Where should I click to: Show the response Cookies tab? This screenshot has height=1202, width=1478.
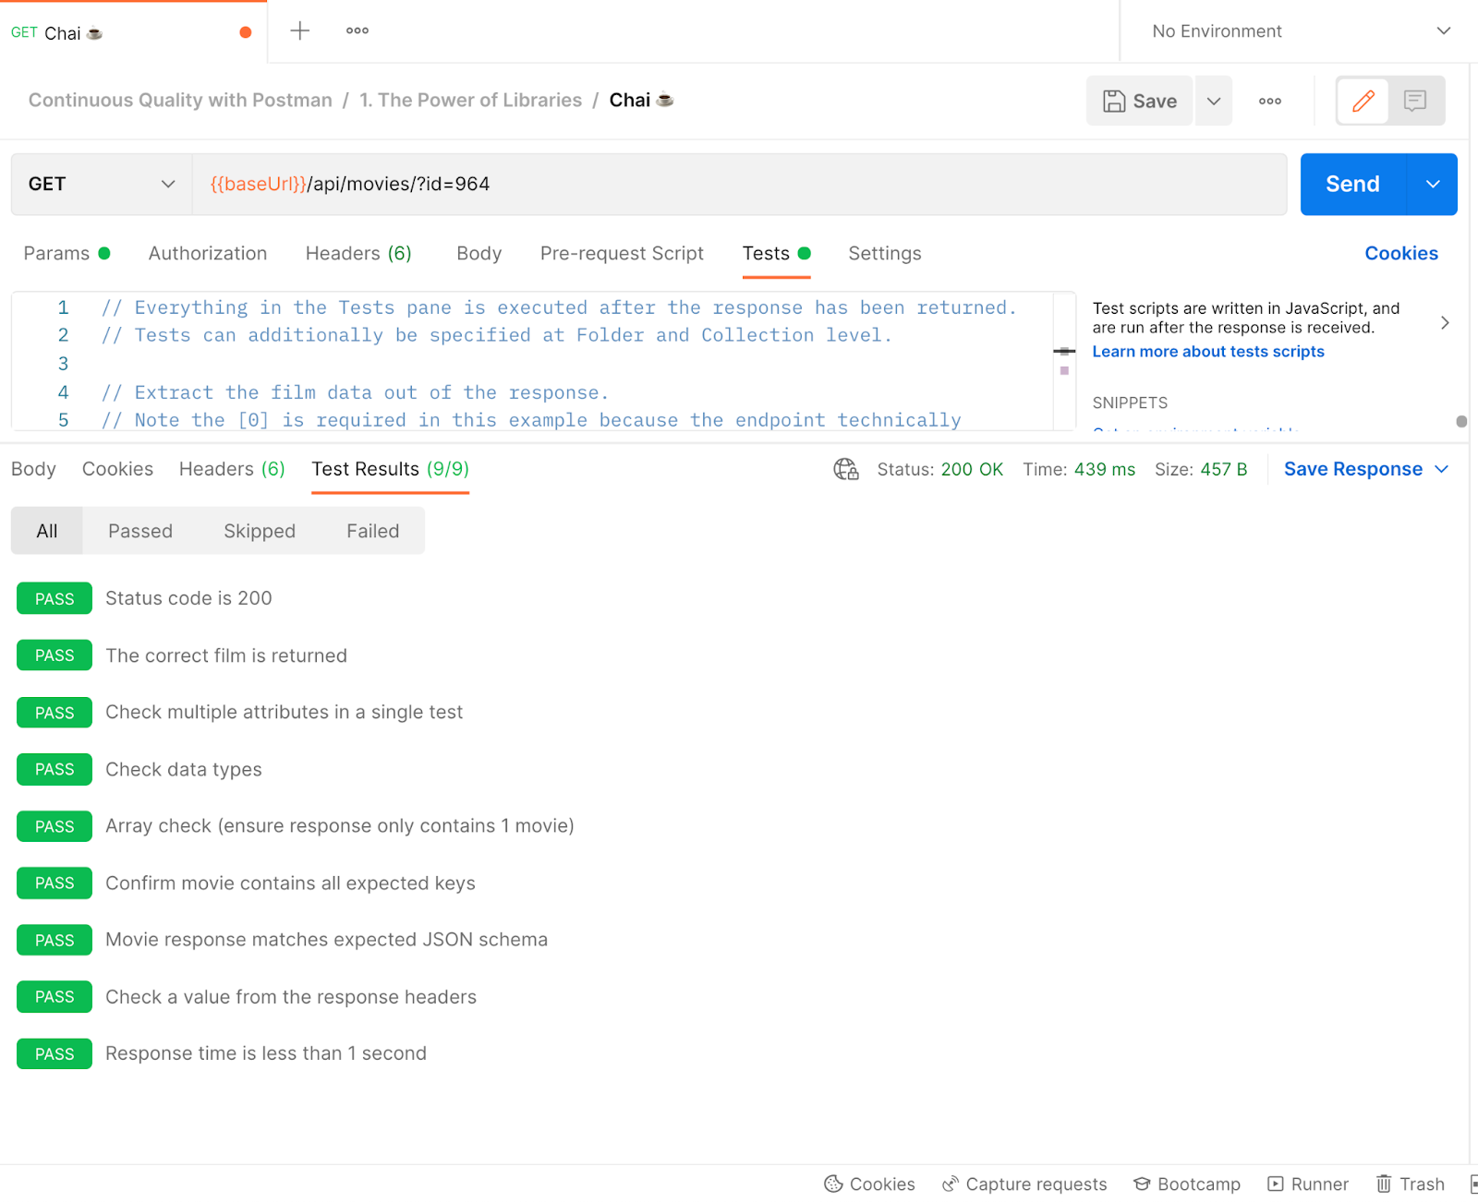click(117, 469)
